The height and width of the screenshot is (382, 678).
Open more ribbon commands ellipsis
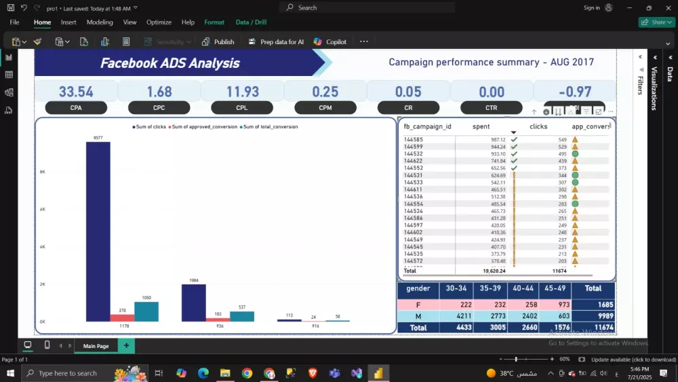pyautogui.click(x=363, y=41)
